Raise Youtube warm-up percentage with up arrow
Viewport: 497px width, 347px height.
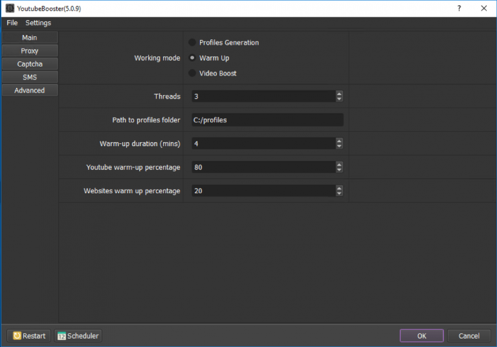pos(339,165)
